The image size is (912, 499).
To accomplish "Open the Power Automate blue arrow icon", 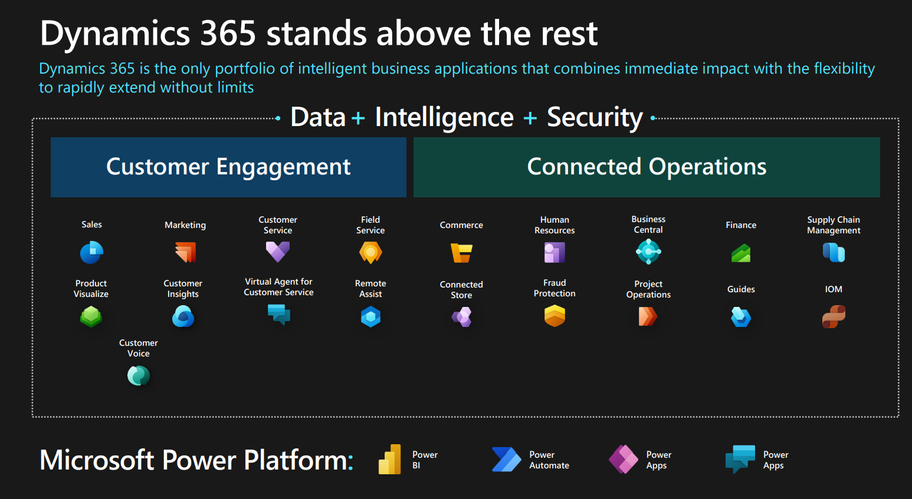I will point(507,460).
